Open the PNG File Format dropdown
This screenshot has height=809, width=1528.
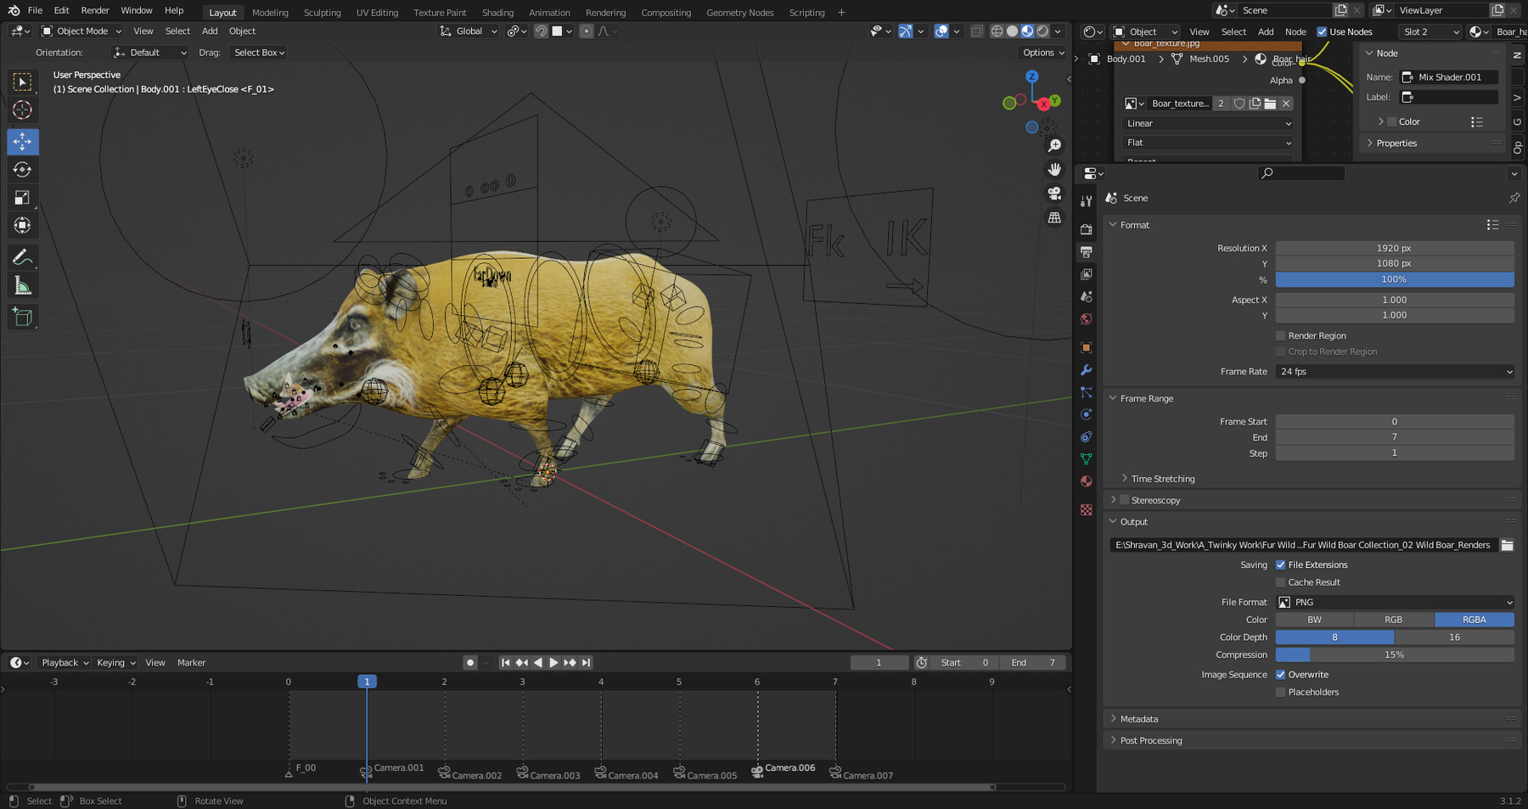(1395, 602)
